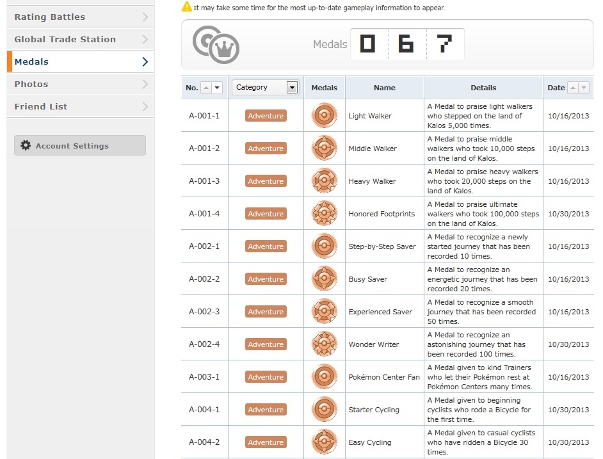Sort the Date column descending

click(583, 88)
